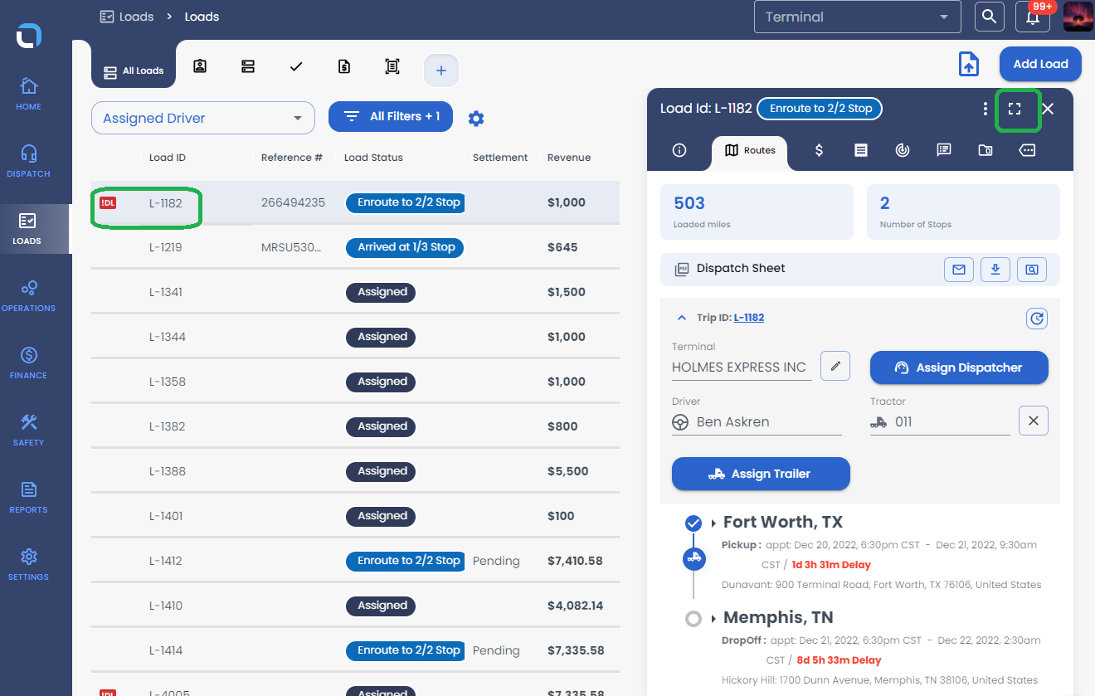Viewport: 1095px width, 696px height.
Task: Select the load row L-1219
Action: point(355,247)
